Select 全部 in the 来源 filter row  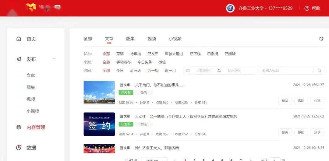106,62
